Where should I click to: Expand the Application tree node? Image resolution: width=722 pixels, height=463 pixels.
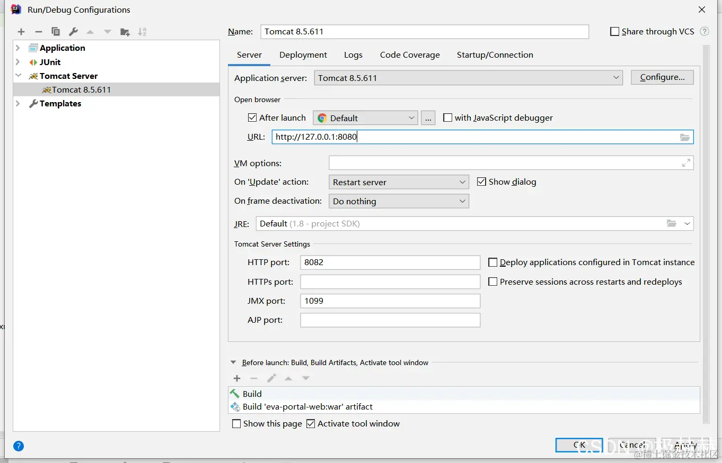click(x=18, y=48)
